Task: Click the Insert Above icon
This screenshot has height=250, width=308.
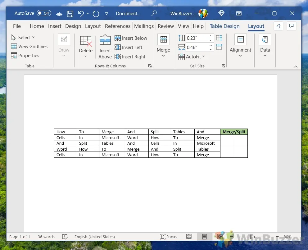Action: click(x=105, y=40)
